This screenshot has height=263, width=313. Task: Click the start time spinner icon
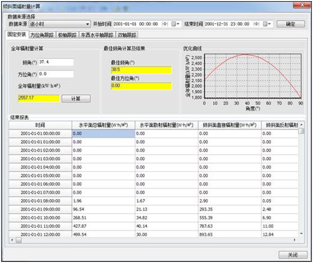[165, 24]
